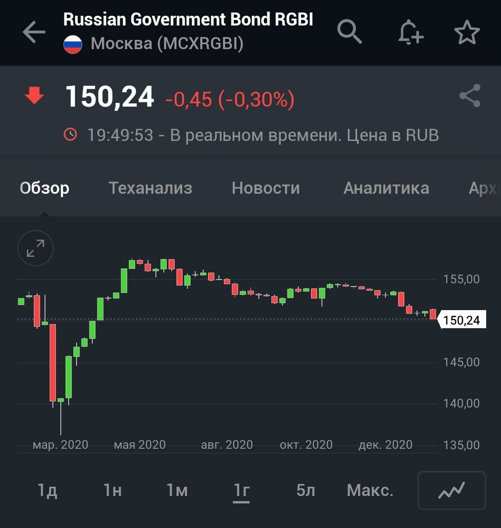Go to the Аналитика tab
Image resolution: width=501 pixels, height=528 pixels.
pos(386,188)
